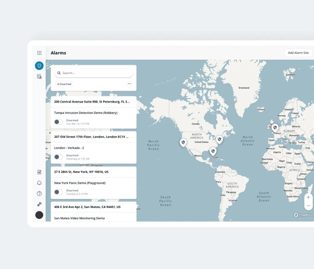Click the London alarm pin on map
Screen dimensions: 314x269
coord(275,128)
